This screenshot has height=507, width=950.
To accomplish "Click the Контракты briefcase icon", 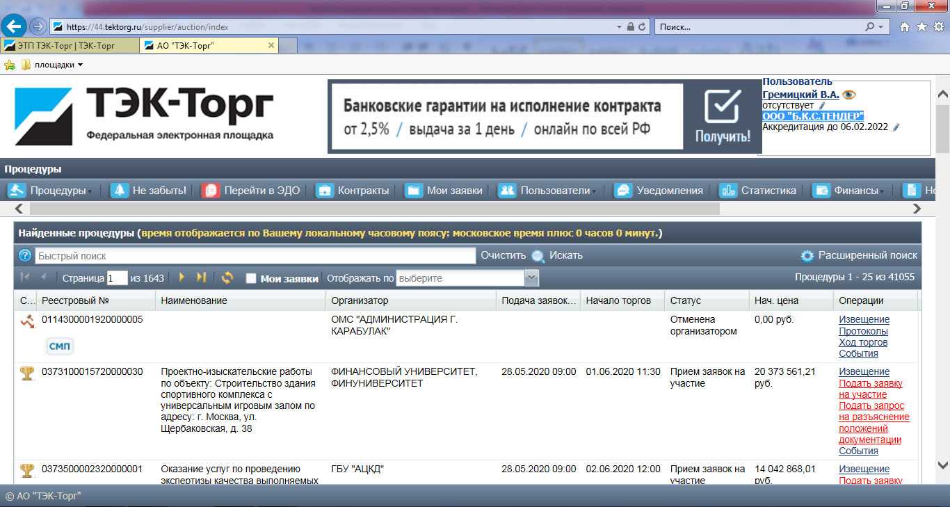I will click(325, 190).
